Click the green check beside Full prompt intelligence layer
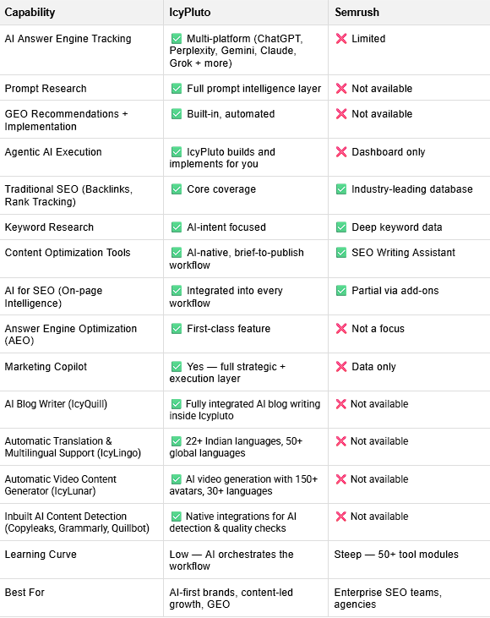The width and height of the screenshot is (490, 618). pos(177,88)
